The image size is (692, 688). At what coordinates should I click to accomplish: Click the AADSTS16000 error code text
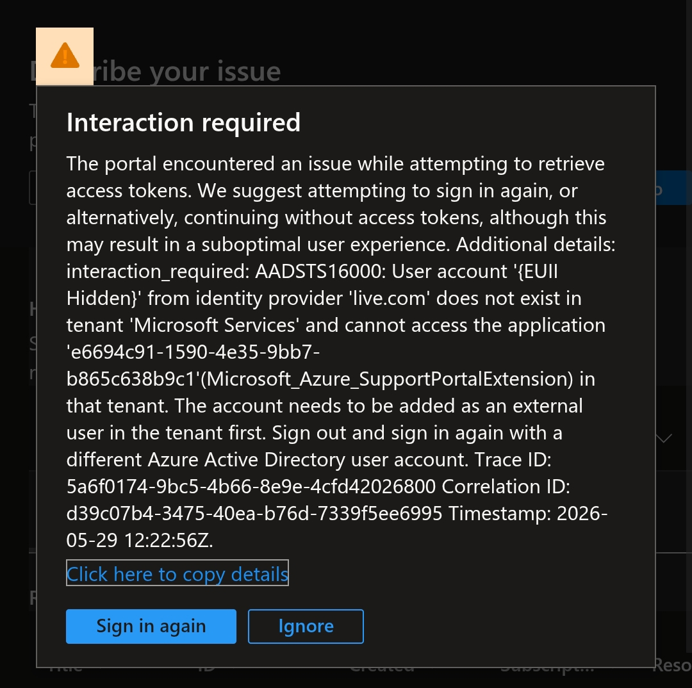coord(320,272)
